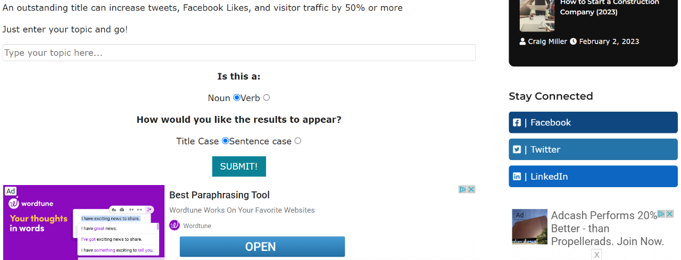Click the LinkedIn logo icon
681x260 pixels.
(x=517, y=177)
